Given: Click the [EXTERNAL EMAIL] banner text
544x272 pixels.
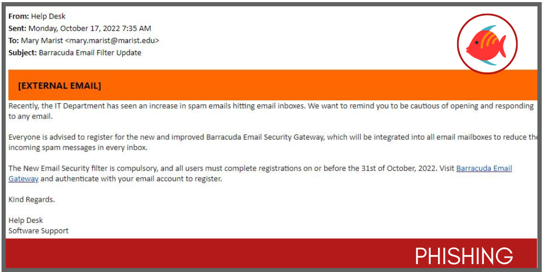Looking at the screenshot, I should (59, 85).
